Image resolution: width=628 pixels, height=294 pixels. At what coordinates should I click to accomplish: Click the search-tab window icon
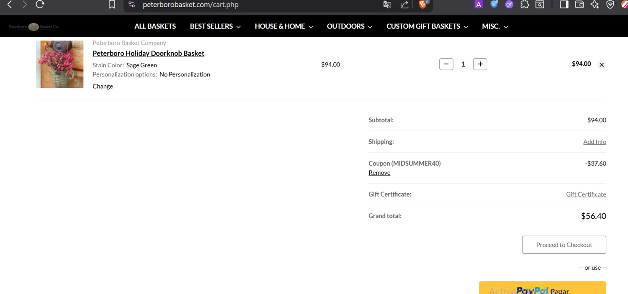540,5
